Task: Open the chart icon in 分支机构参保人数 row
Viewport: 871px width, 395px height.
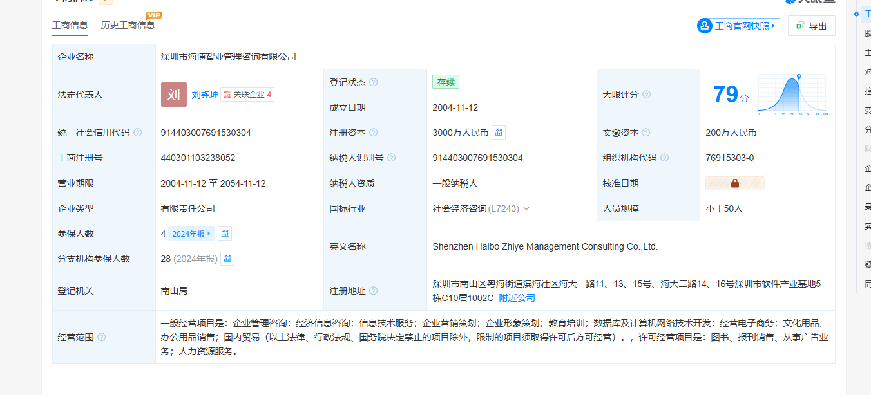Action: [x=227, y=259]
